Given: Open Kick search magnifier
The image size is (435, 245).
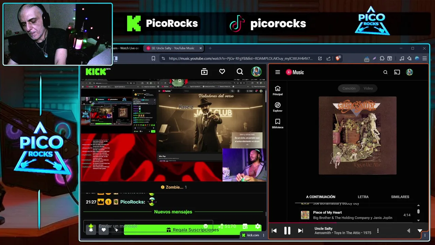Looking at the screenshot, I should pyautogui.click(x=240, y=71).
